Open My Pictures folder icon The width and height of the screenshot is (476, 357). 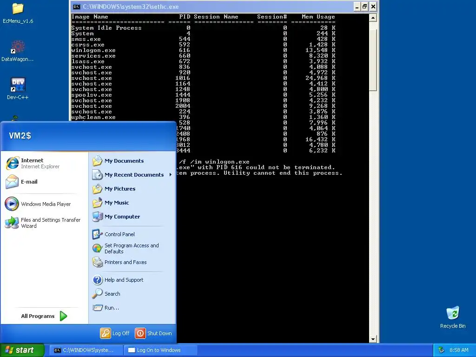pyautogui.click(x=98, y=189)
